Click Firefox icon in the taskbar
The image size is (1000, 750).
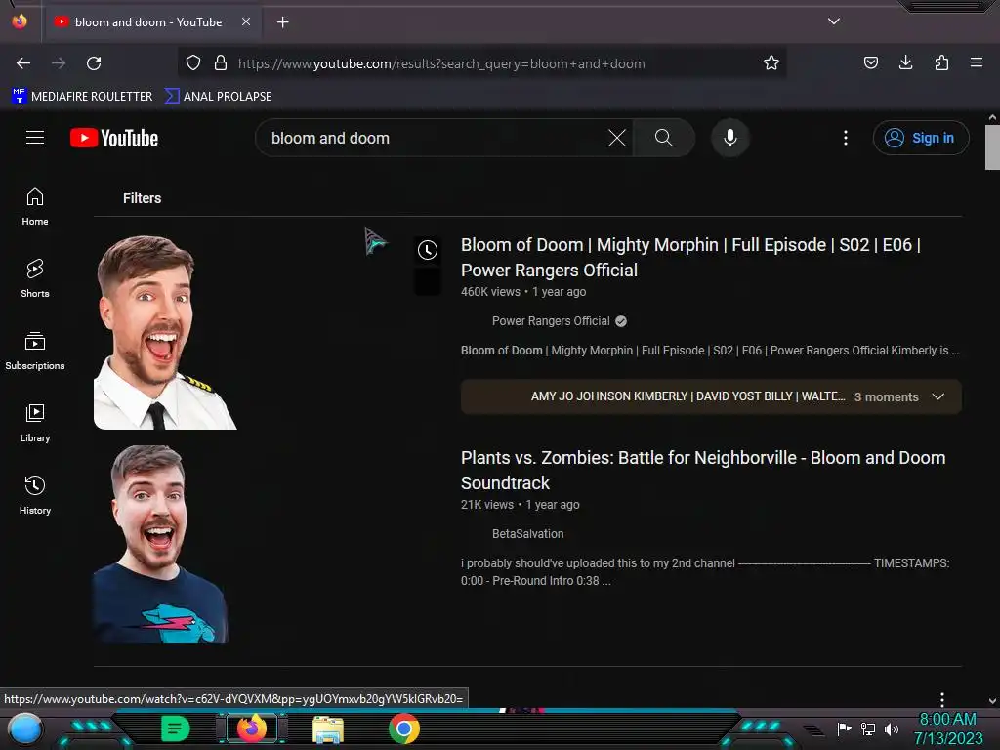(252, 729)
